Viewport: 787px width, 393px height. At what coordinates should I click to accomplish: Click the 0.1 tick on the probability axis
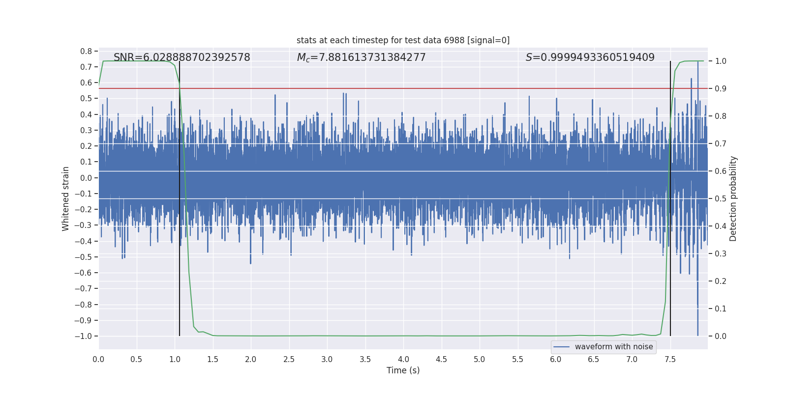721,309
